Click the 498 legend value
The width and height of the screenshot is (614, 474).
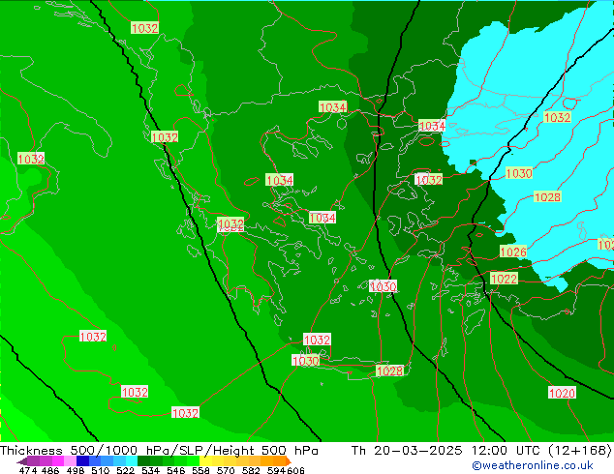pos(76,470)
